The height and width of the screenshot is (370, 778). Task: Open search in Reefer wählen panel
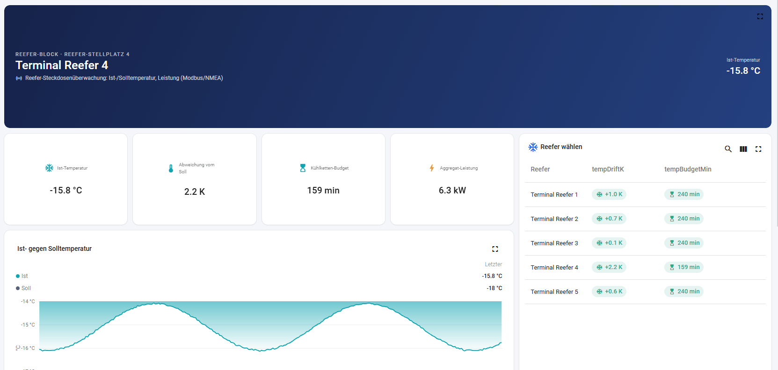(728, 149)
